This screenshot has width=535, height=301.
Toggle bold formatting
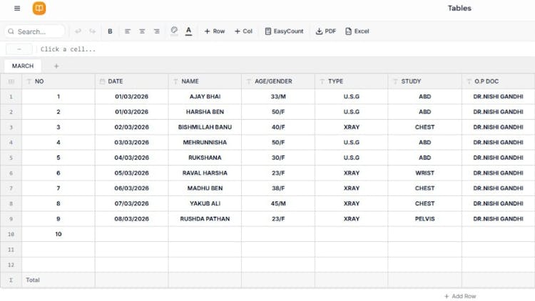click(110, 31)
